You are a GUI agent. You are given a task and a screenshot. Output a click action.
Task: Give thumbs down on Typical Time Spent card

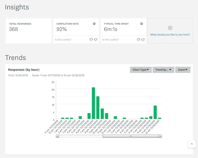point(143,40)
